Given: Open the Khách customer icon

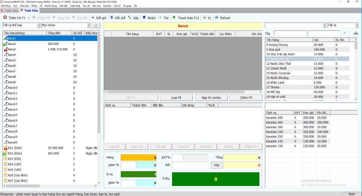Looking at the screenshot, I should point(144,18).
